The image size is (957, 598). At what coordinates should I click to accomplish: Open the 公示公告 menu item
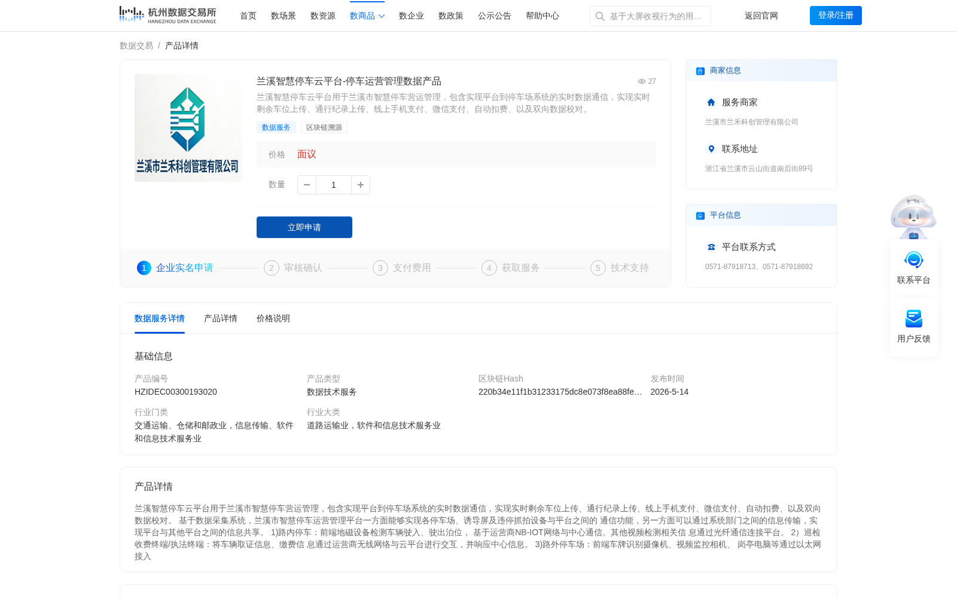click(495, 16)
